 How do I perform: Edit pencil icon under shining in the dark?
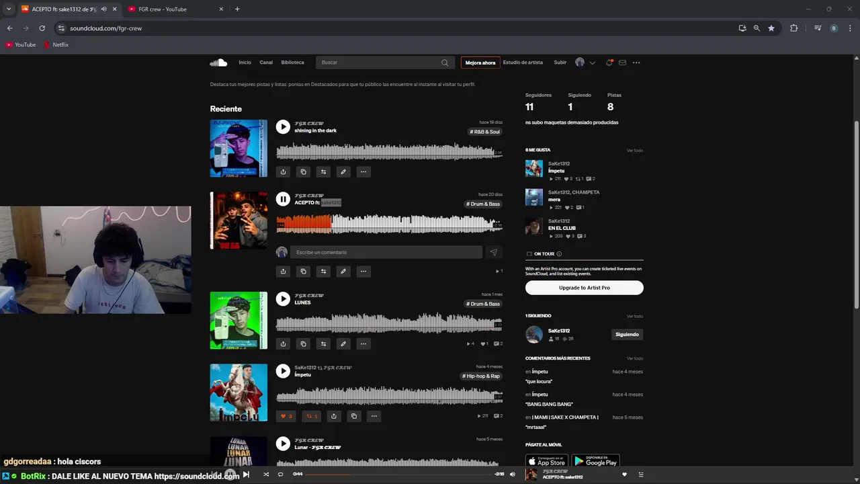(x=343, y=172)
